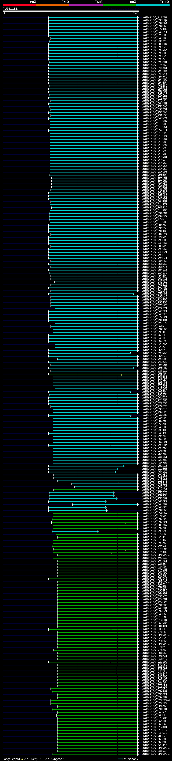Select the UniRef100_A9P822 entry
The width and height of the screenshot is (172, 761).
tap(154, 56)
